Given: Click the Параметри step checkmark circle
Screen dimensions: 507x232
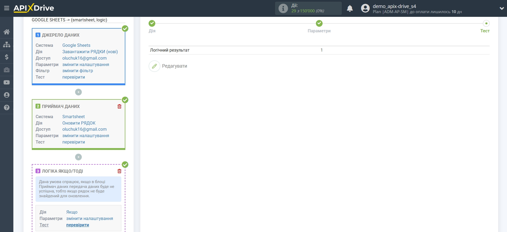Looking at the screenshot, I should pos(319,23).
